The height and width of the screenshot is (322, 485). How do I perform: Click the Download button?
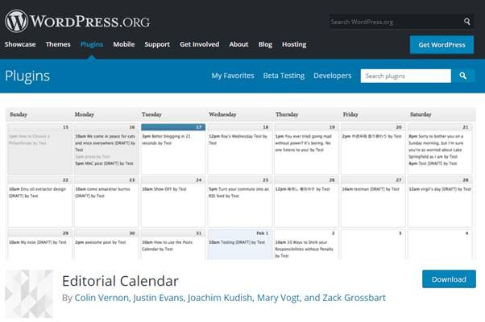click(449, 279)
